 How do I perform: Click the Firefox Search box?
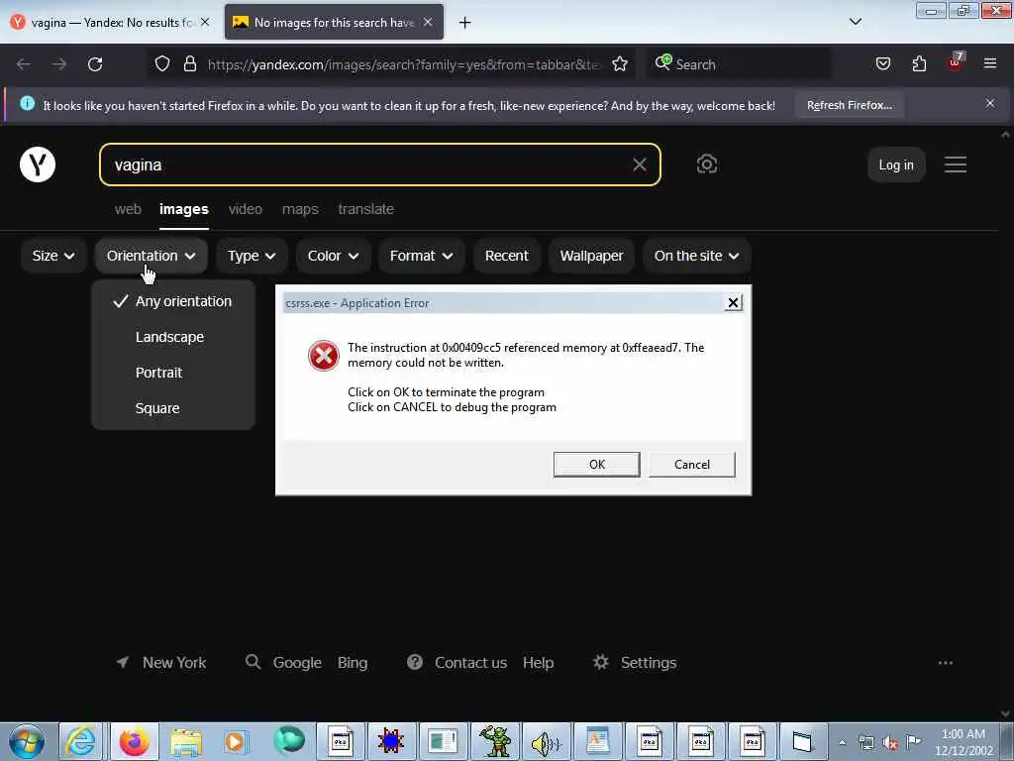click(x=740, y=64)
